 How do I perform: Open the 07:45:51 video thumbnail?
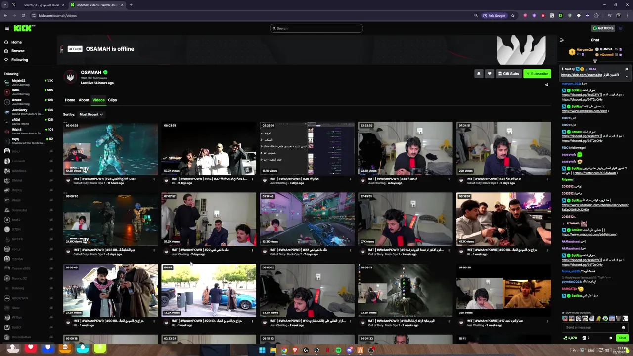pyautogui.click(x=405, y=219)
